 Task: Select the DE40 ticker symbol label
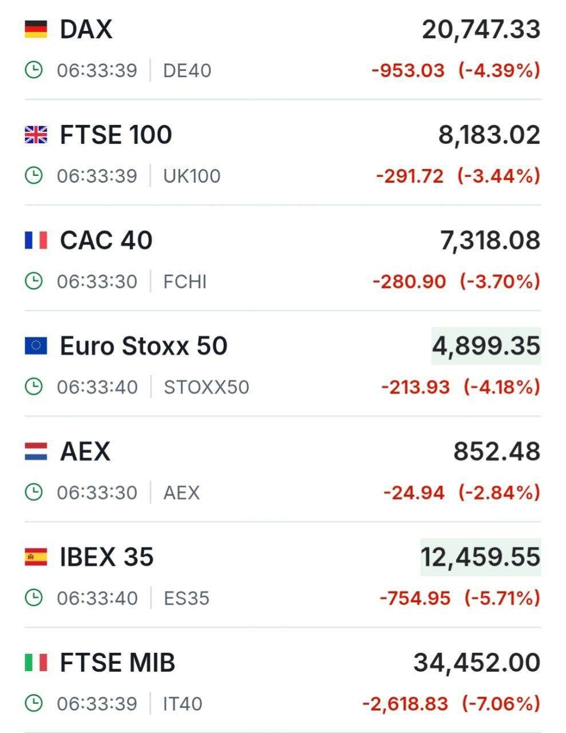tap(187, 70)
